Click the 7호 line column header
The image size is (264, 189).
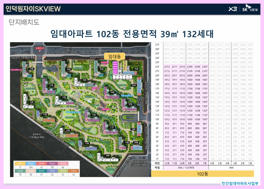pyautogui.click(x=205, y=163)
